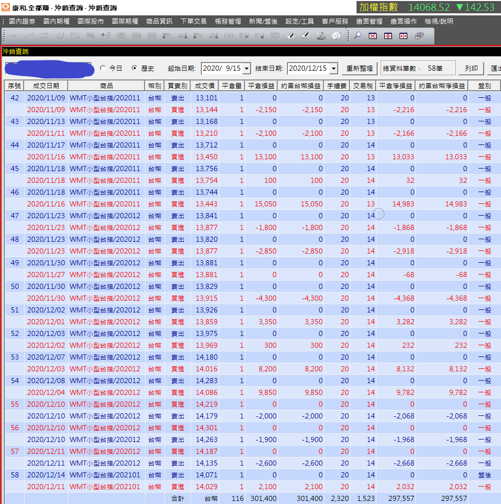Open the 國內期權 menu

(56, 21)
